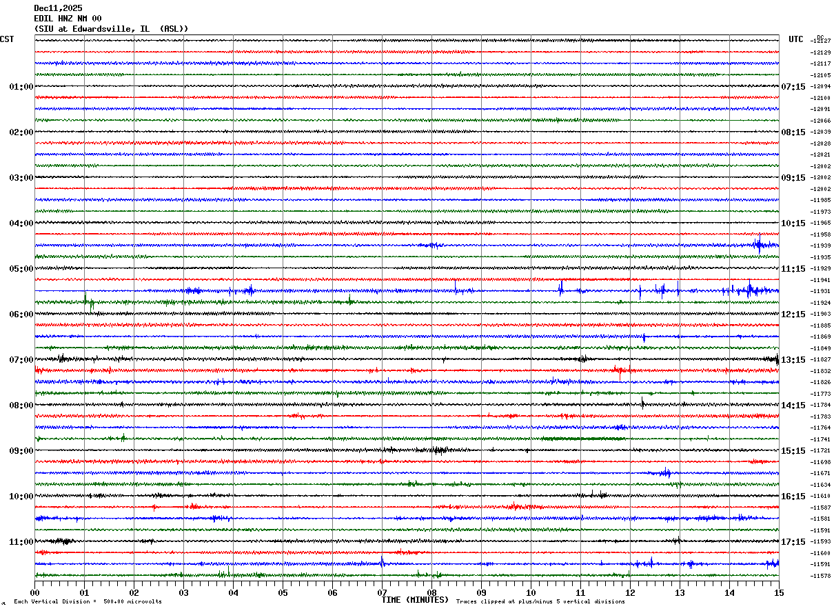Click the minute tick label 03
Image resolution: width=834 pixels, height=611 pixels.
point(184,592)
